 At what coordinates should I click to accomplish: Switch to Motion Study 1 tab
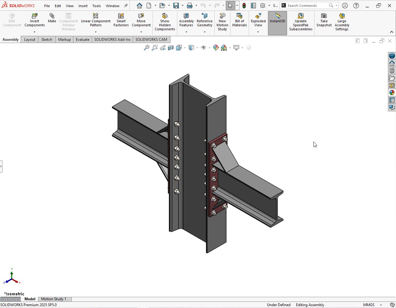[x=54, y=299]
